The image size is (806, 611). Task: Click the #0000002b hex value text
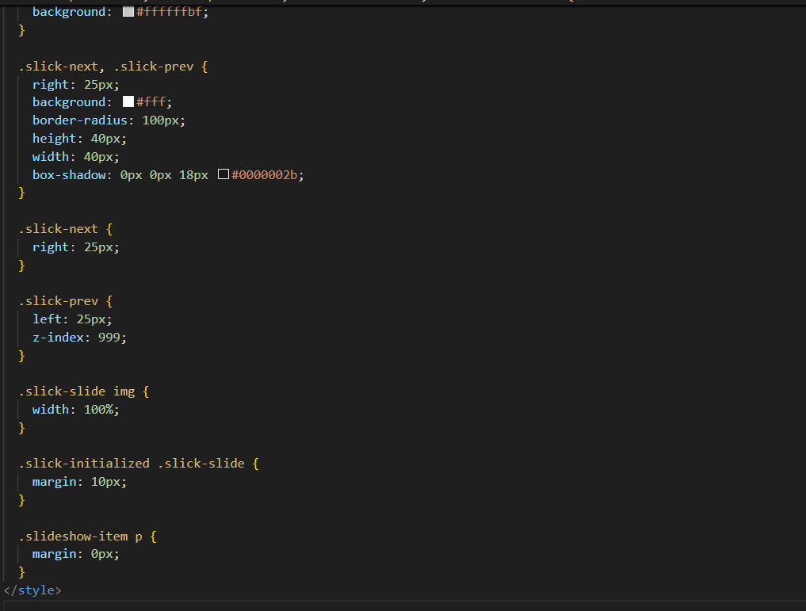click(266, 175)
